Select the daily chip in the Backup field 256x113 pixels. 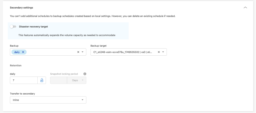(17, 52)
